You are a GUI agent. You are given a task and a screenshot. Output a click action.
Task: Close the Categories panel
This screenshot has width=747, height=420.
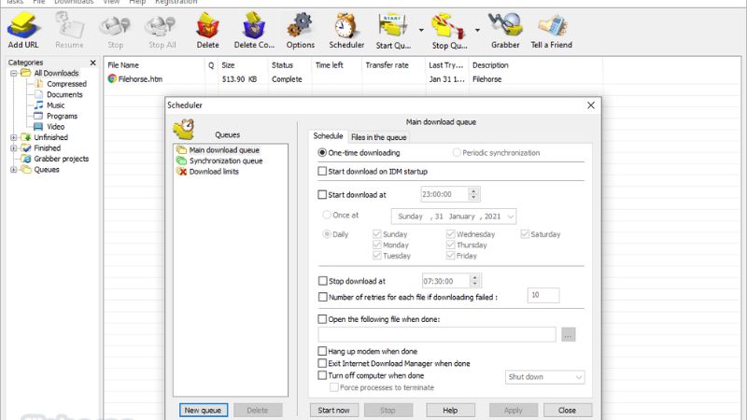pyautogui.click(x=92, y=63)
